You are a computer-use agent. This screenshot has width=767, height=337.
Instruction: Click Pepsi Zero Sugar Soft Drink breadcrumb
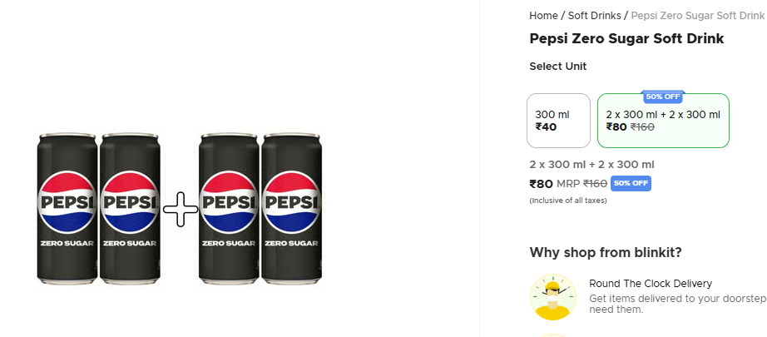pos(698,16)
